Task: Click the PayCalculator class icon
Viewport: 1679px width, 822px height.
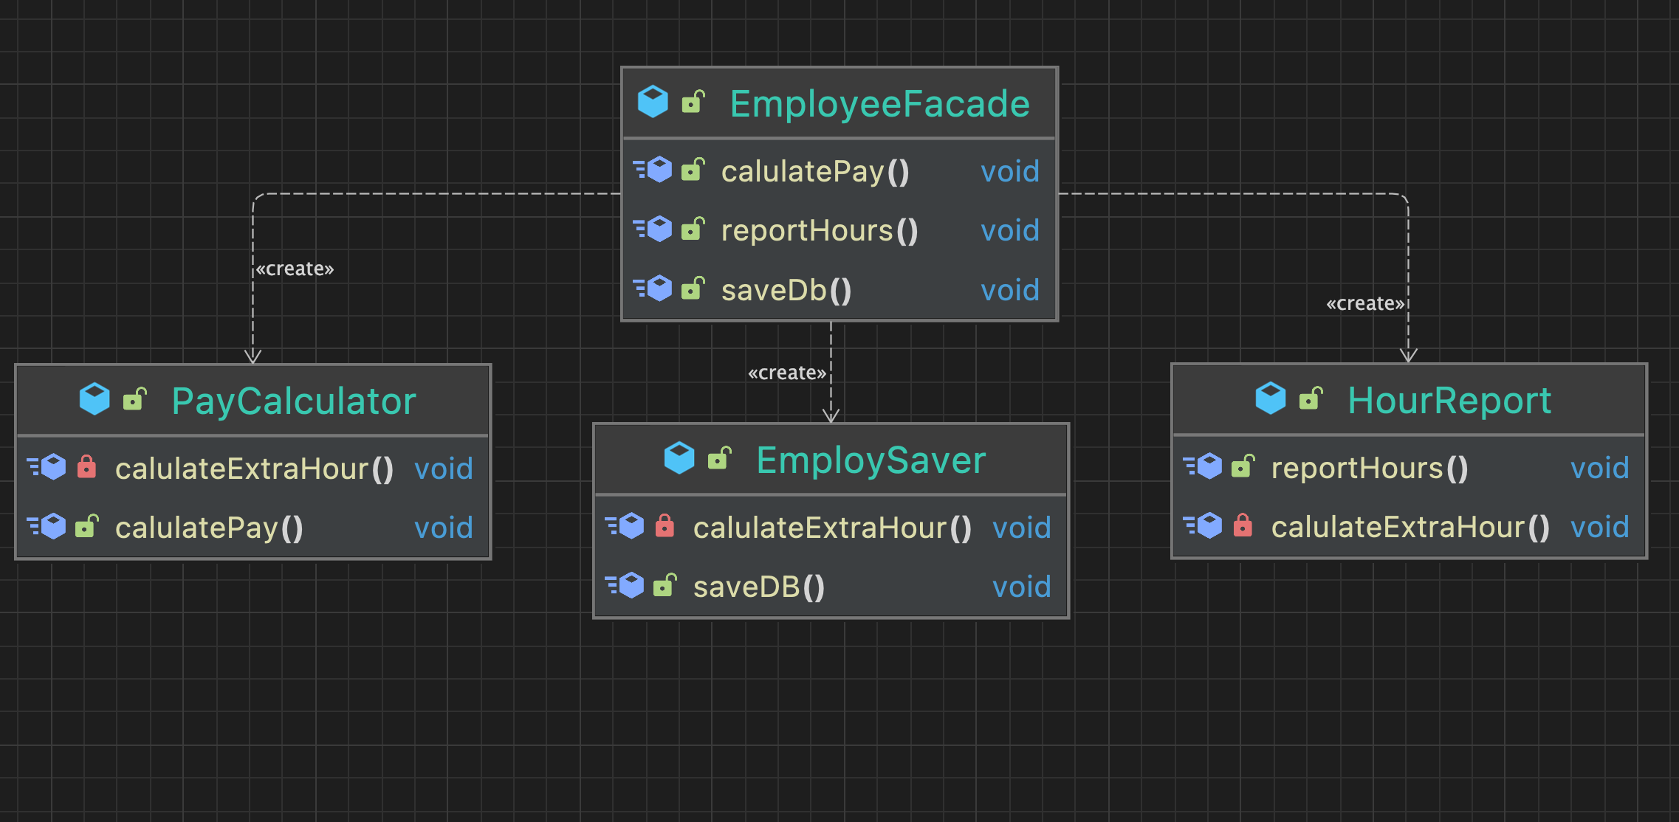Action: coord(95,399)
